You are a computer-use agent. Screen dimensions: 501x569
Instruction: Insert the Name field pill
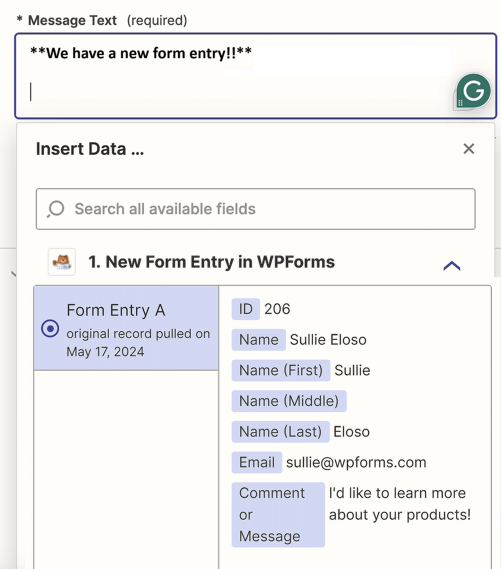click(259, 340)
